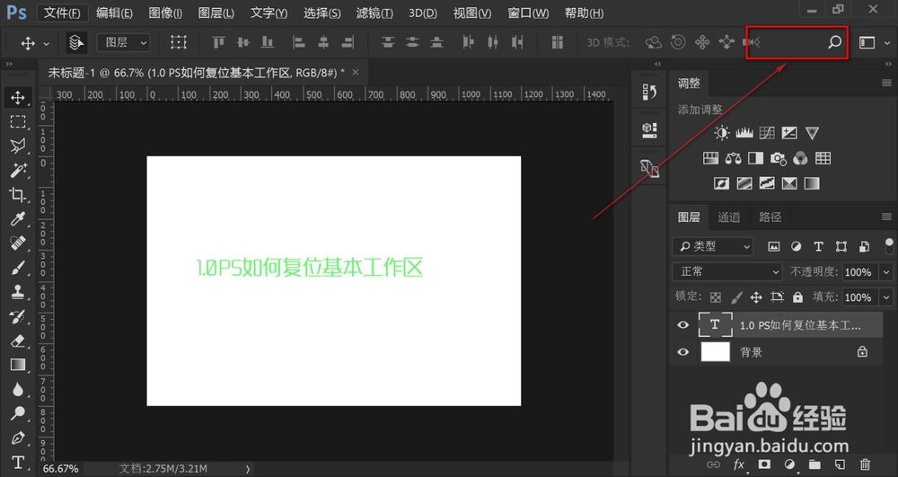The height and width of the screenshot is (477, 898).
Task: Select the Brush tool
Action: point(18,268)
